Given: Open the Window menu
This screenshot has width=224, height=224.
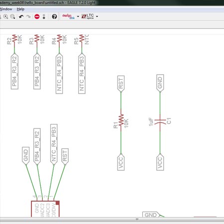Looking at the screenshot, I should point(6,9).
